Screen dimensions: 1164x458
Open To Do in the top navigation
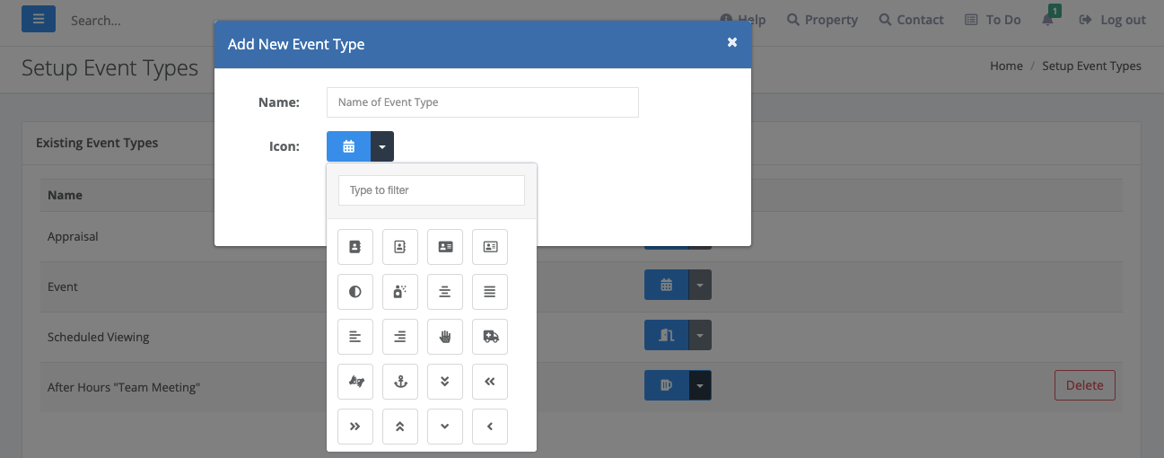tap(993, 20)
